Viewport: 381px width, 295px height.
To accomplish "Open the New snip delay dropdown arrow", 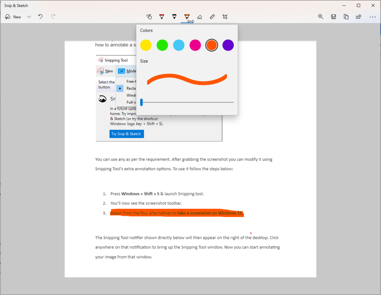I will click(x=29, y=17).
